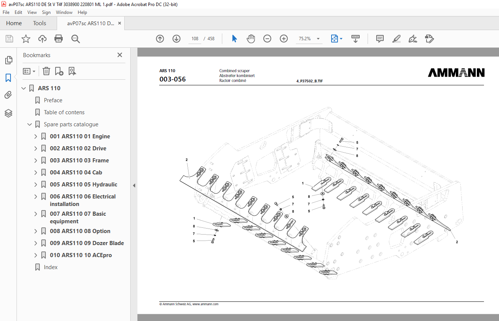Expand the 008 ARS110 08 Option bookmark
This screenshot has width=499, height=321.
[x=36, y=231]
